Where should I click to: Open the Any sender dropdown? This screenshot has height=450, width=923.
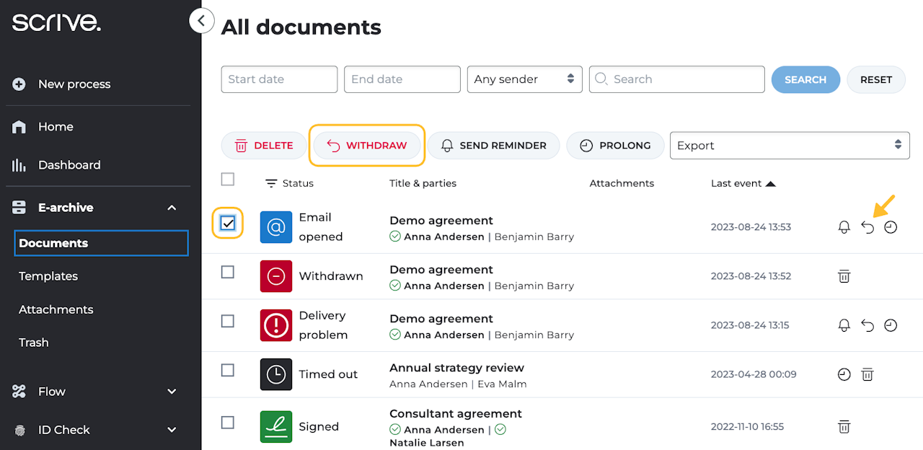(524, 79)
